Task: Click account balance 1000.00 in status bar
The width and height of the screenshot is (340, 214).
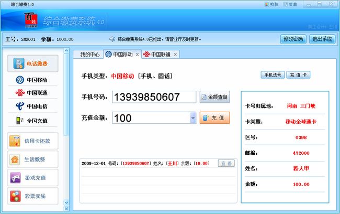Action: (65, 39)
